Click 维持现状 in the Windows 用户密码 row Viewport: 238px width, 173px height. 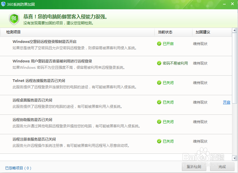pos(200,63)
